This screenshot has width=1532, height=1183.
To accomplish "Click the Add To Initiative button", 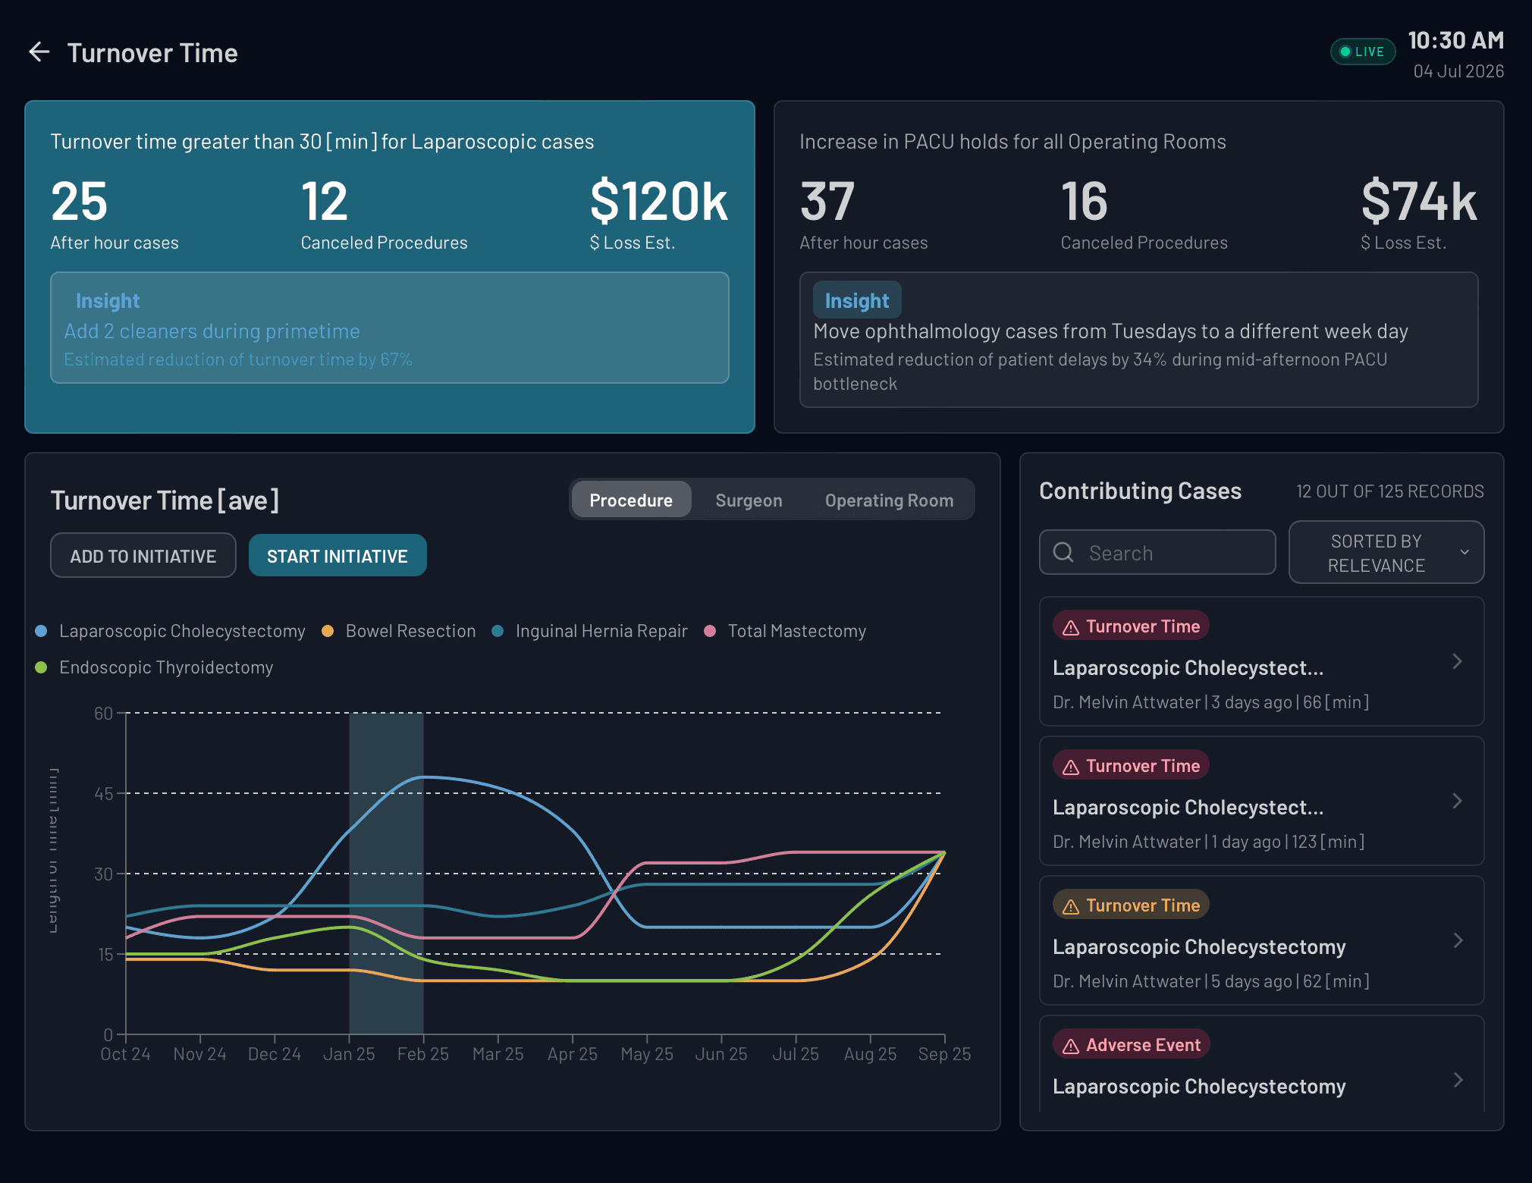I will coord(143,556).
